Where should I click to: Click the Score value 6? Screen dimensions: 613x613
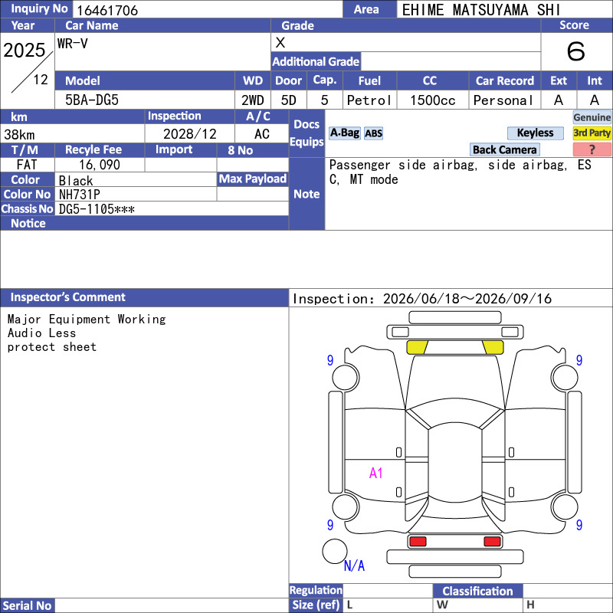(x=576, y=51)
